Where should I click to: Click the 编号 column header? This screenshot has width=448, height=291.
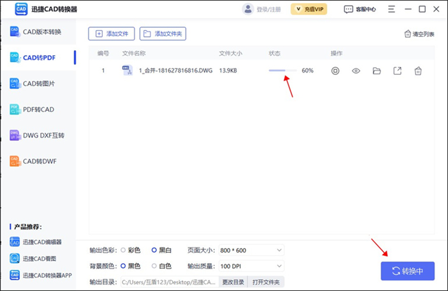tap(103, 53)
